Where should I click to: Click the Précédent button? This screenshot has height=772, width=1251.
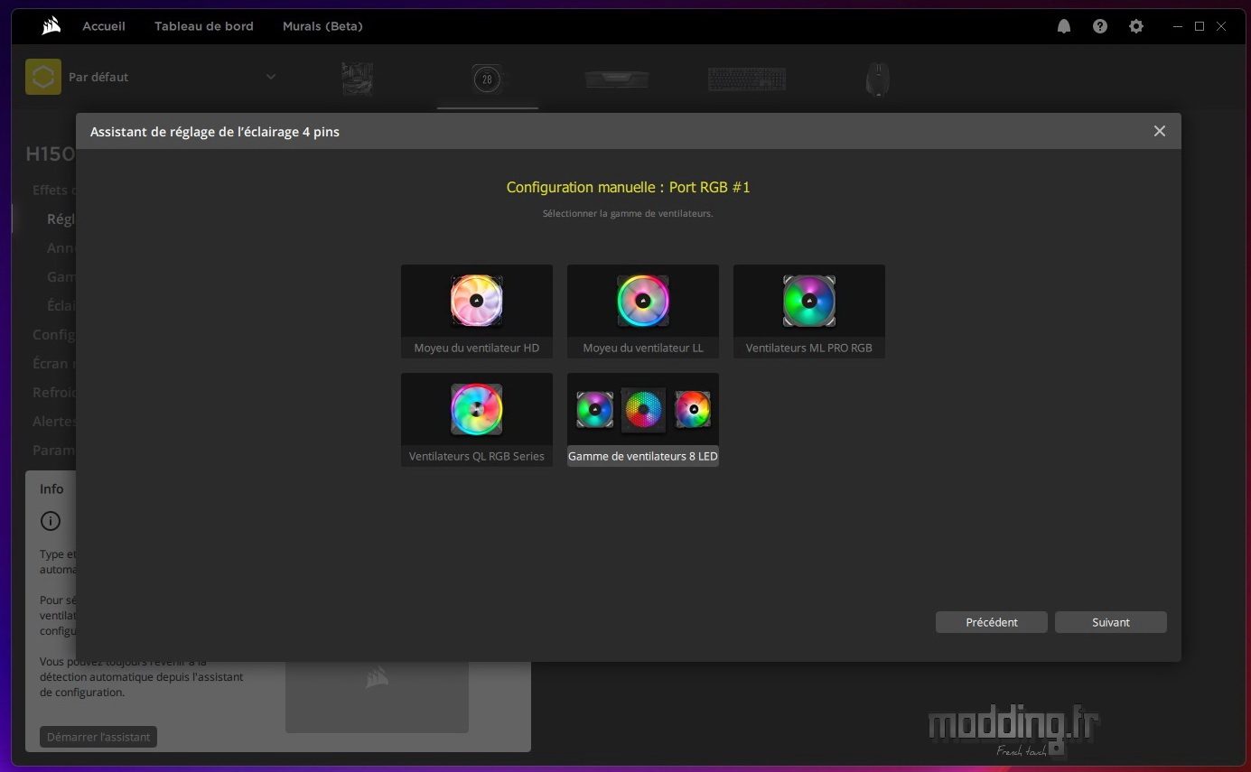click(992, 622)
